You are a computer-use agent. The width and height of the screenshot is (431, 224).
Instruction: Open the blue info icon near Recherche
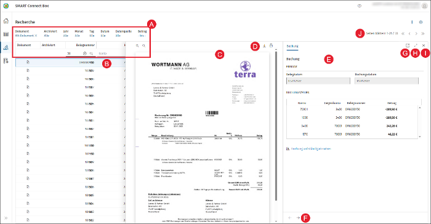(412, 22)
